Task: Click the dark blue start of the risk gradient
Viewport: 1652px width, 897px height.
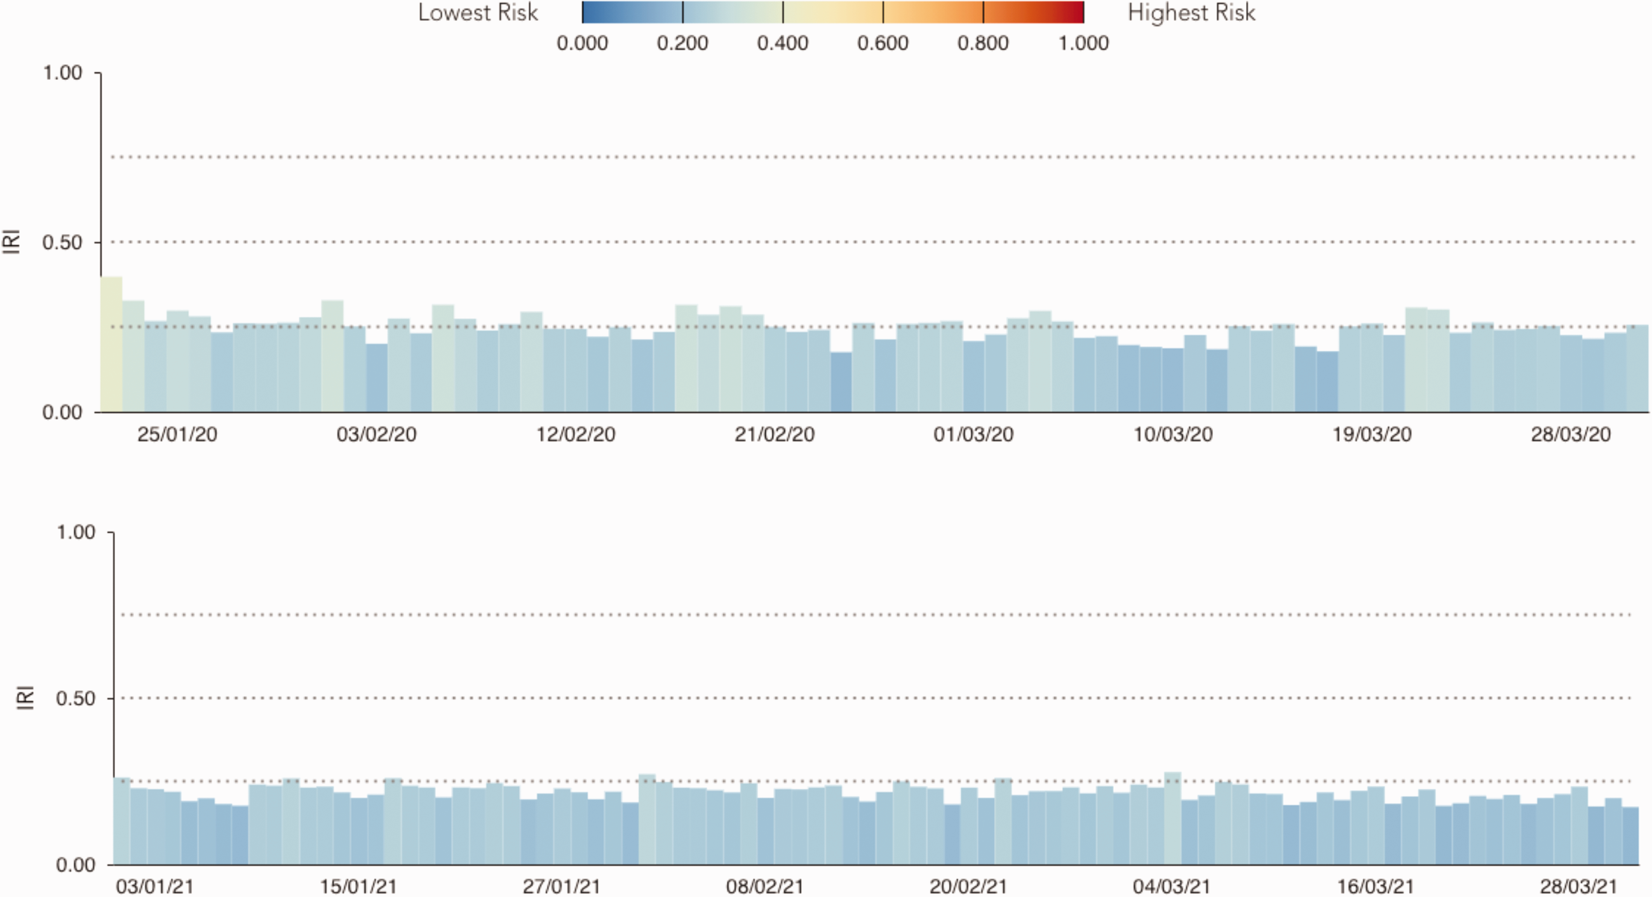Action: click(x=589, y=12)
